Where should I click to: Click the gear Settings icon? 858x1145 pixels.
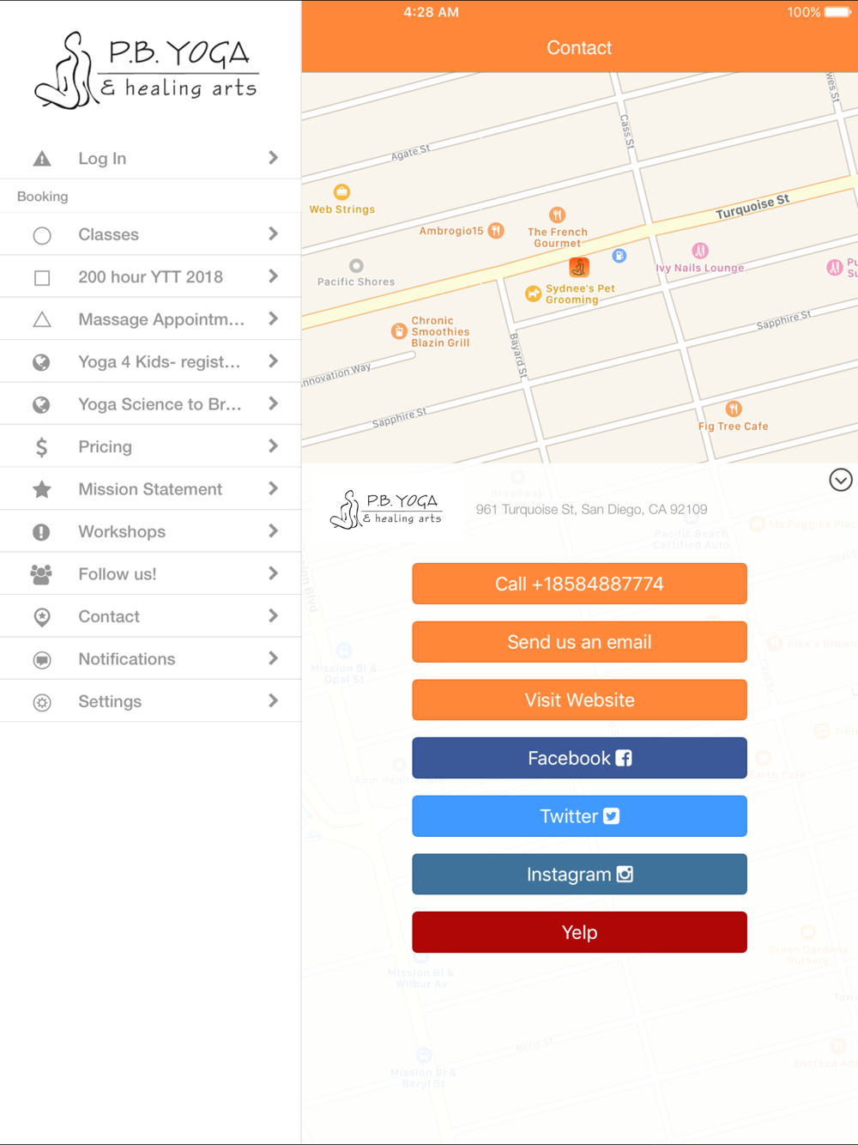41,702
